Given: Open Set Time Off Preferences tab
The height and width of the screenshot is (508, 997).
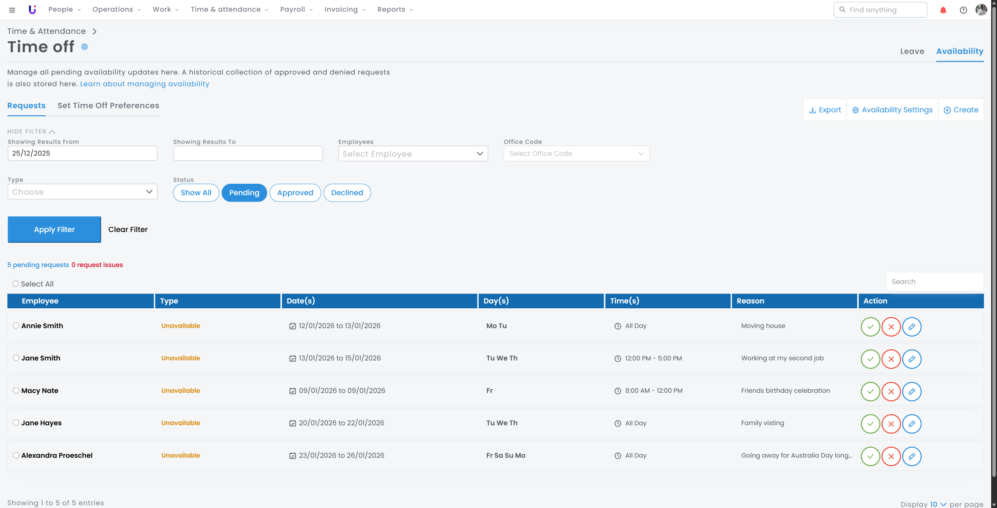Looking at the screenshot, I should [108, 105].
